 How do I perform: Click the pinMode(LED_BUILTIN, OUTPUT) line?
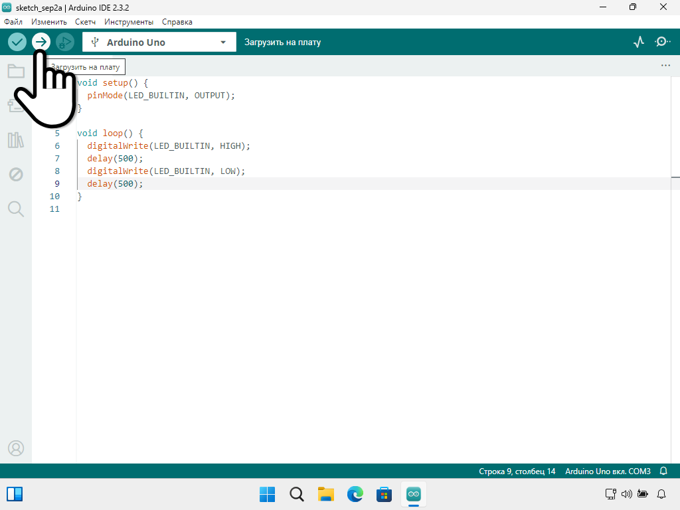(x=161, y=96)
